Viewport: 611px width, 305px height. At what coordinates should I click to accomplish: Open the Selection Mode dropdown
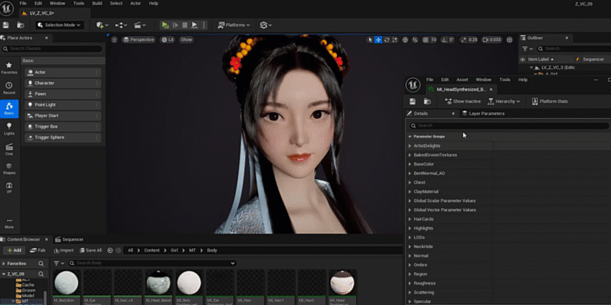pyautogui.click(x=59, y=25)
